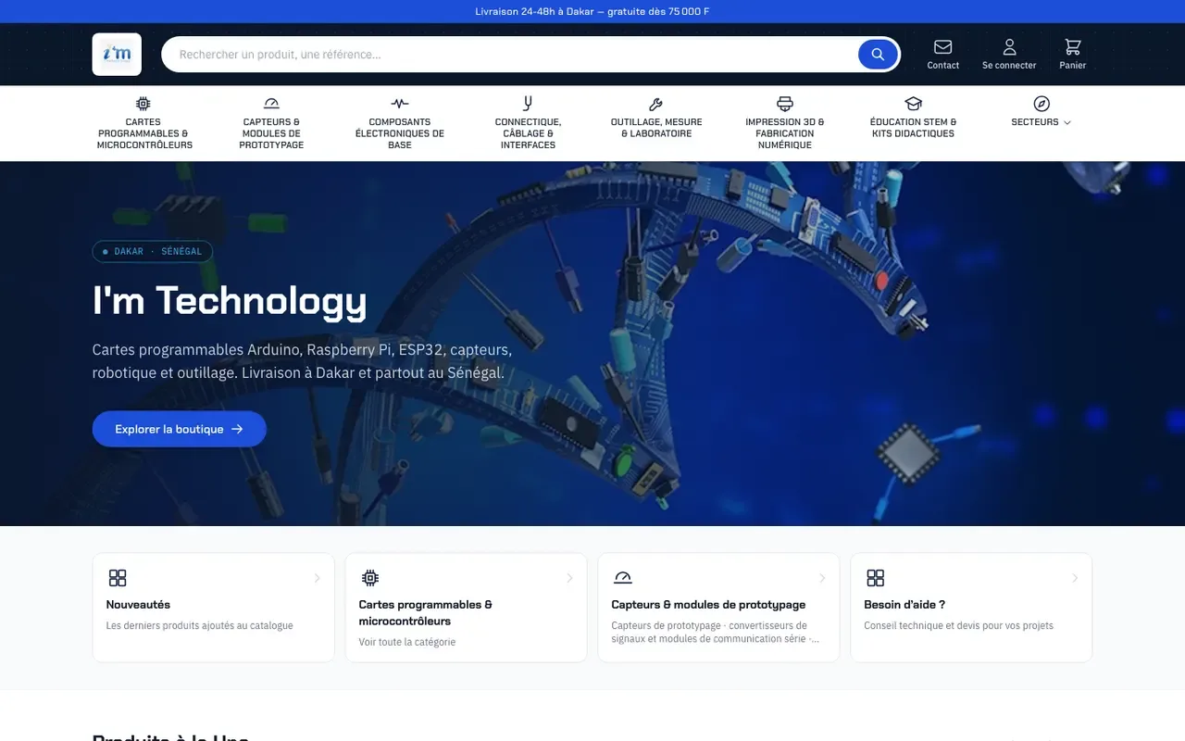Click the gauge icon in Capteurs card
Viewport: 1185px width, 741px height.
(623, 578)
